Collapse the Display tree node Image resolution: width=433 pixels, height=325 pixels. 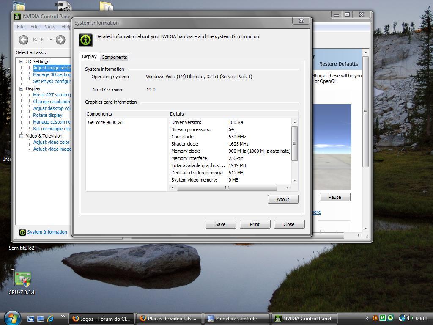[x=21, y=88]
